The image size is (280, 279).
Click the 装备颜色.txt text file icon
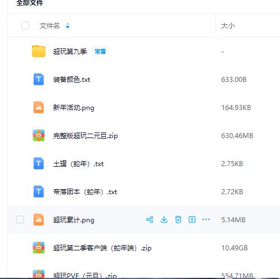[x=39, y=79]
